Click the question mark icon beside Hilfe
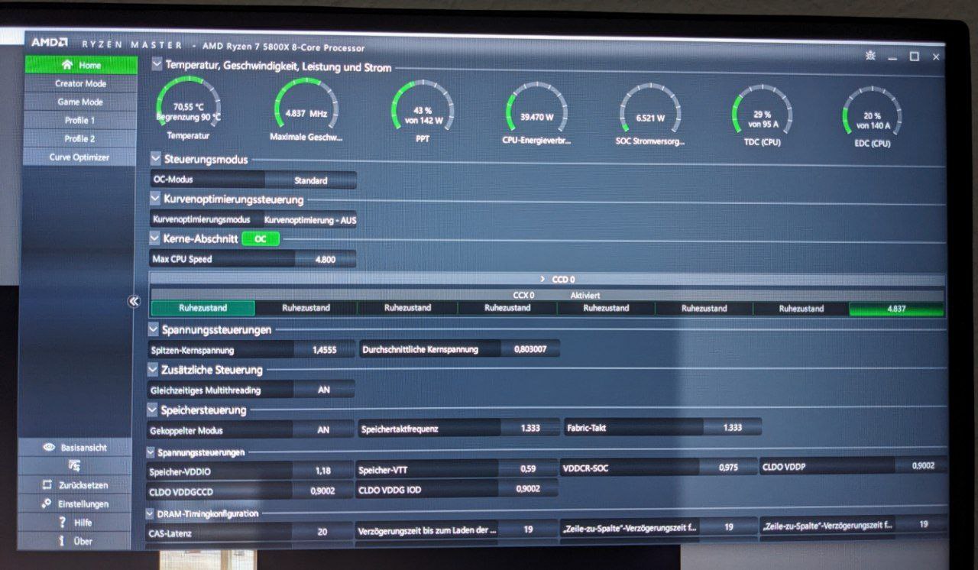Screen dimensions: 978x570 pyautogui.click(x=62, y=523)
